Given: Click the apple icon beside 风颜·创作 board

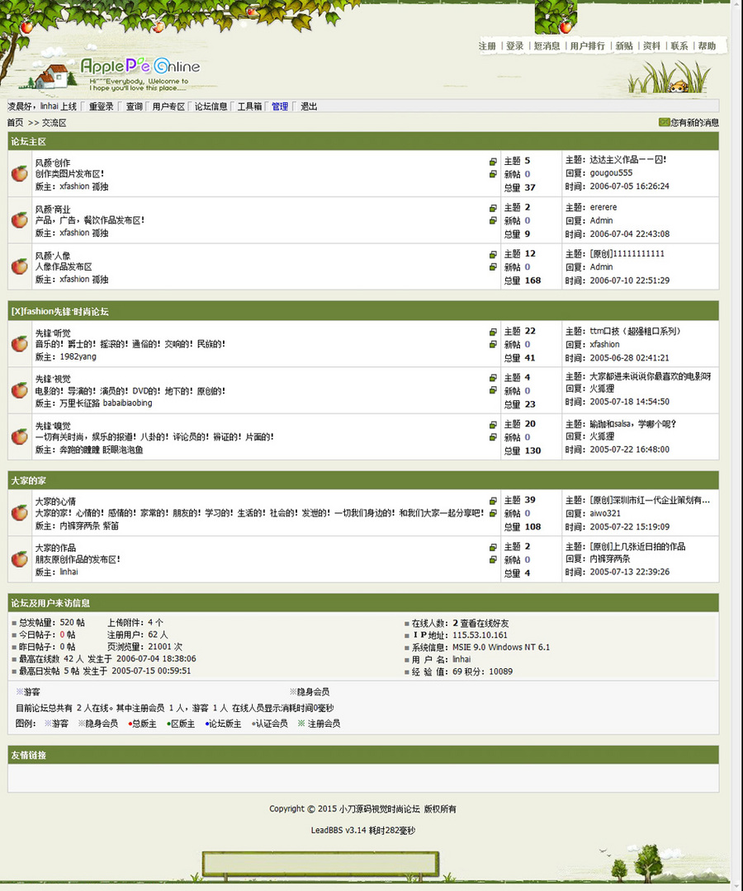Looking at the screenshot, I should [18, 173].
